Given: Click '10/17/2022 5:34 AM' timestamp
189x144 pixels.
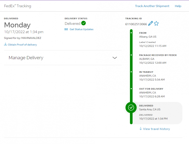Looking at the screenshot, I should tap(152, 80).
